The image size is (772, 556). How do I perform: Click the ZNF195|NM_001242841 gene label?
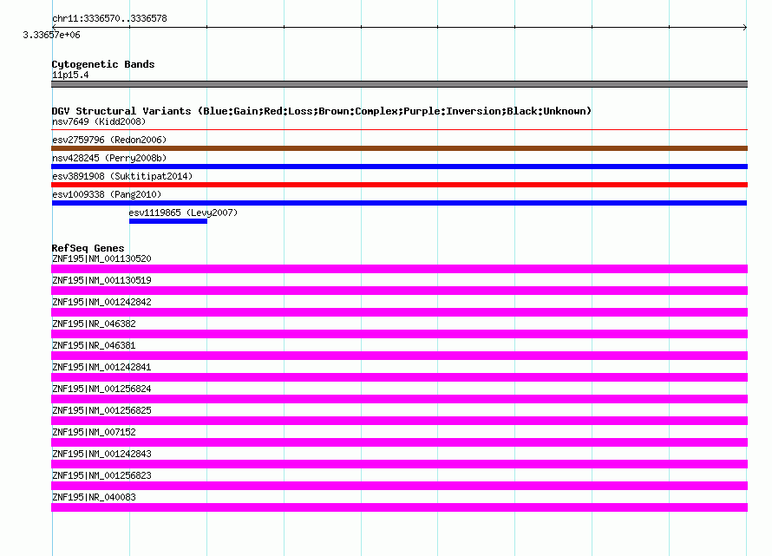(x=101, y=367)
